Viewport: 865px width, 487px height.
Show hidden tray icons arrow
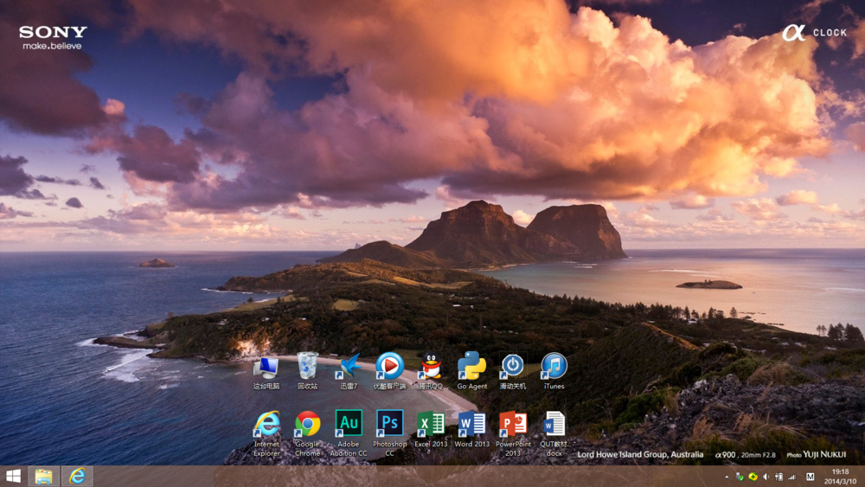[727, 477]
